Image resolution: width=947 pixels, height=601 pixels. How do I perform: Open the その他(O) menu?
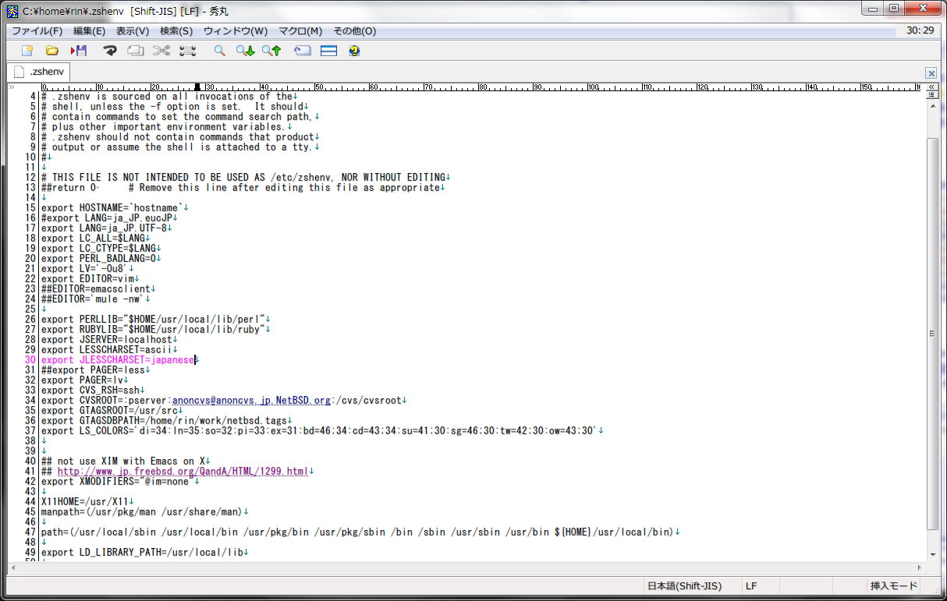[354, 31]
